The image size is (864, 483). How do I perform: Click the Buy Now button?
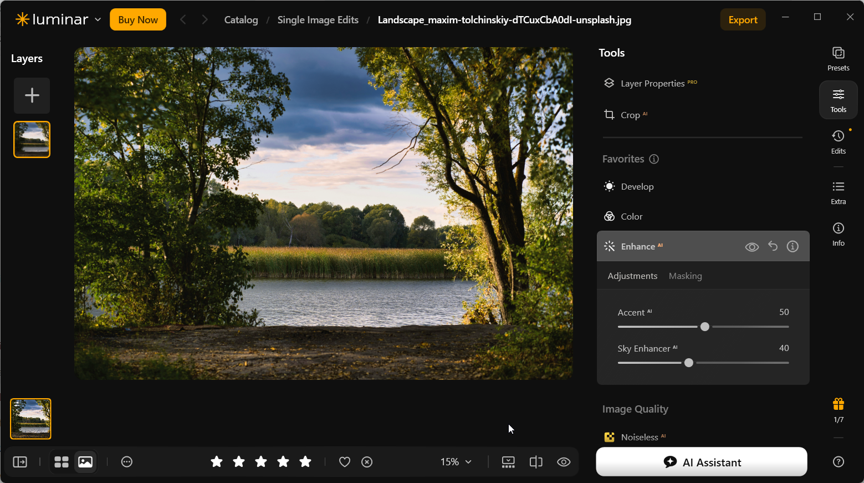click(x=138, y=20)
